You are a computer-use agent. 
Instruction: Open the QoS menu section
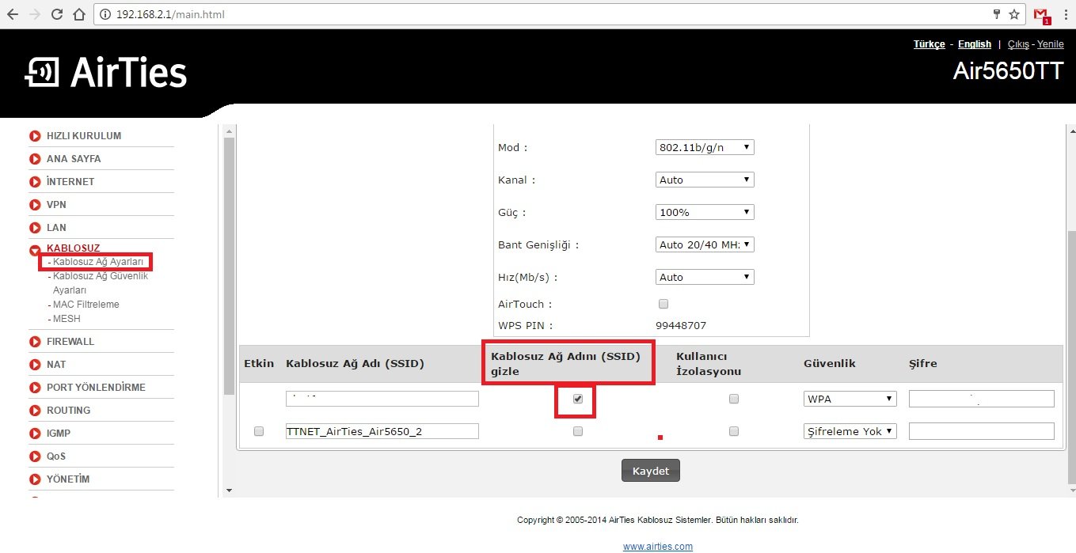(x=56, y=456)
